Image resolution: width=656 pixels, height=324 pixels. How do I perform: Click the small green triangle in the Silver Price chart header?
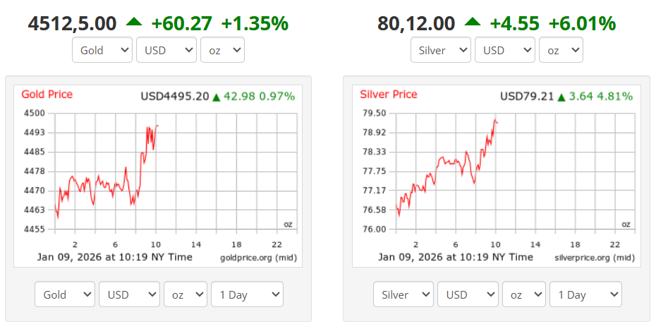coord(561,97)
